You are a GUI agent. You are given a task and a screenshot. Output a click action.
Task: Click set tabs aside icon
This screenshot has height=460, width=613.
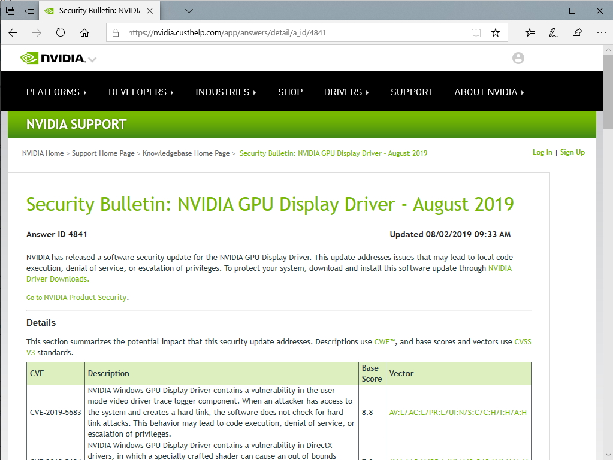pyautogui.click(x=29, y=11)
